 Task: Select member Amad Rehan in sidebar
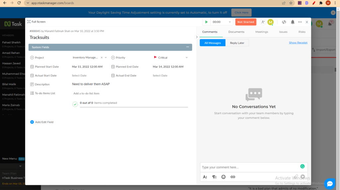tap(11, 53)
